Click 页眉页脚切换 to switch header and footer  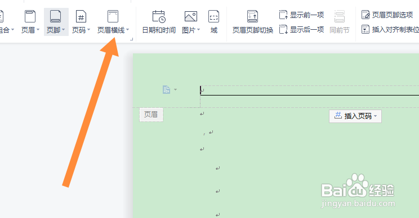[253, 22]
